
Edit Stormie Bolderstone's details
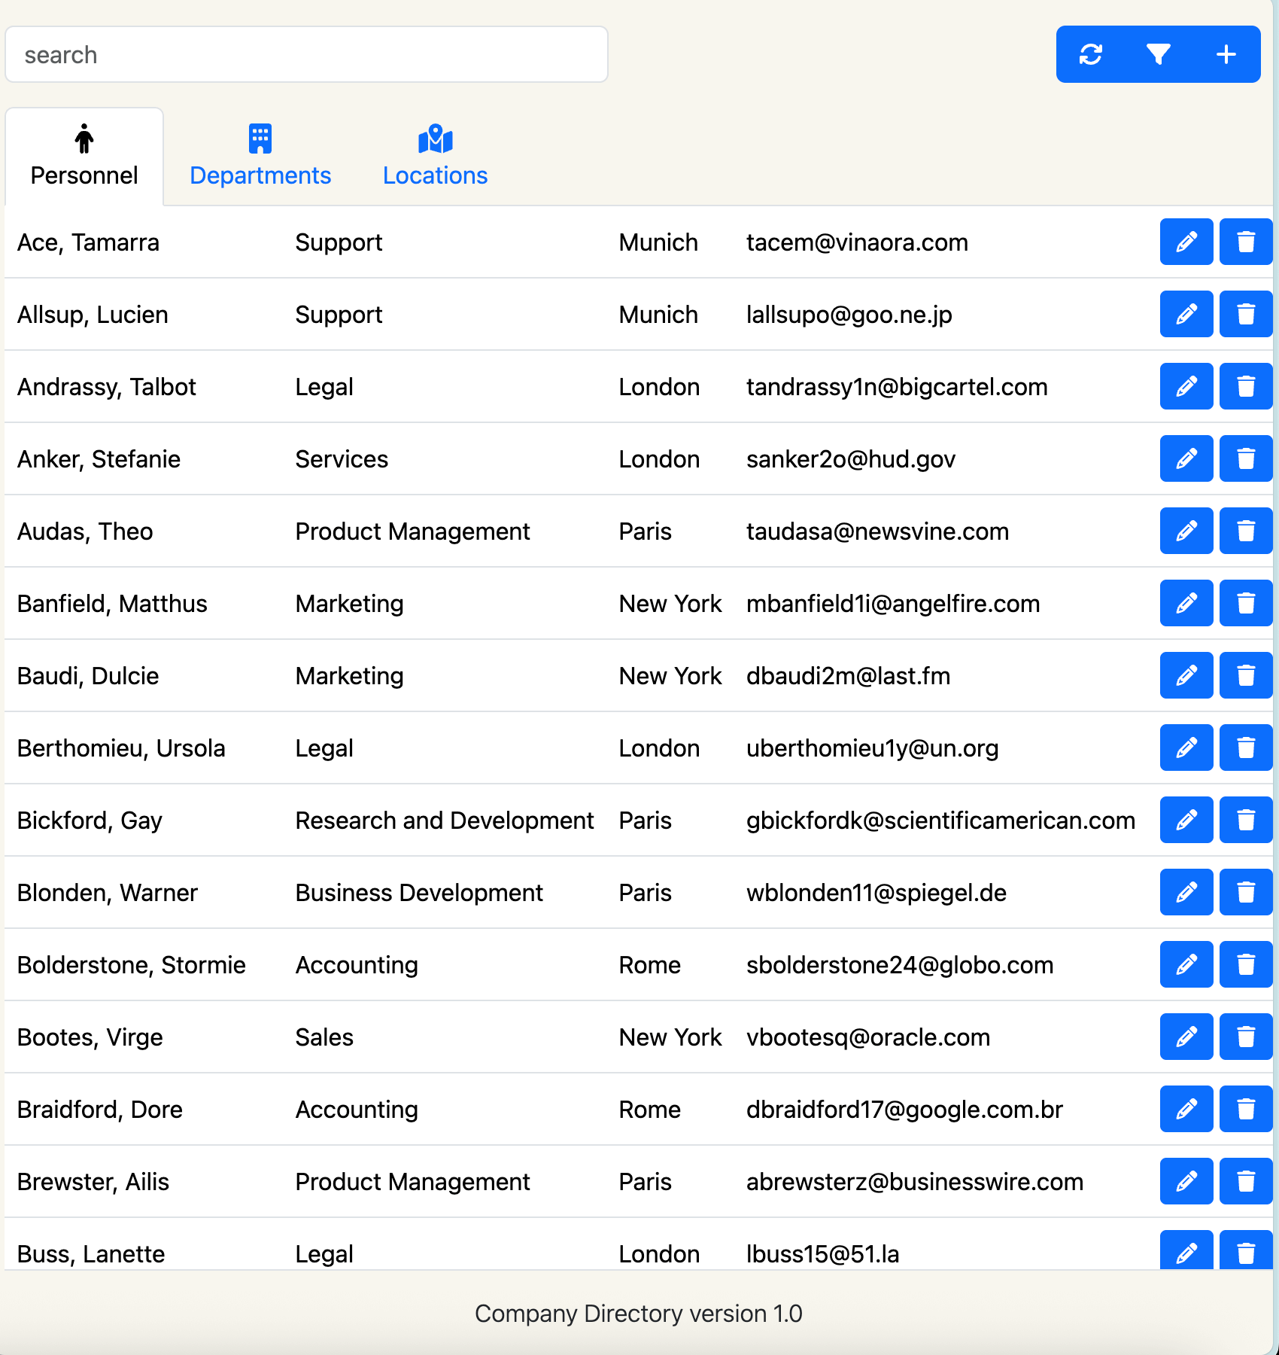[1186, 964]
